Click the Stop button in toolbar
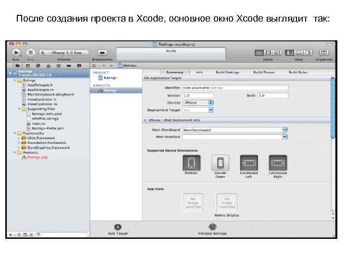The image size is (346, 259). pyautogui.click(x=31, y=52)
